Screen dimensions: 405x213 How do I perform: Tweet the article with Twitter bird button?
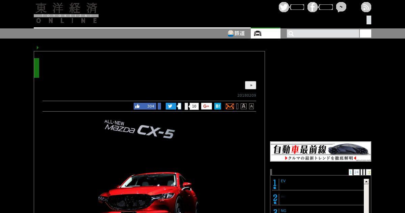[x=171, y=106]
